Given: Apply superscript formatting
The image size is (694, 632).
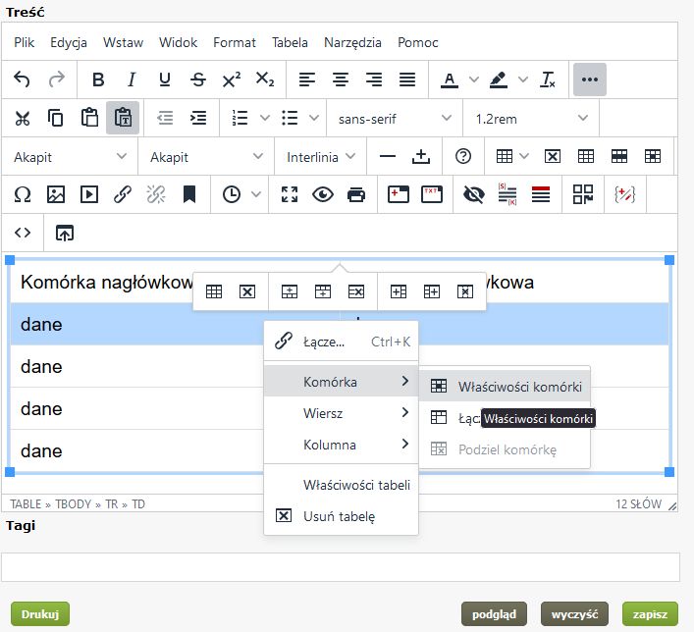Looking at the screenshot, I should tap(232, 79).
